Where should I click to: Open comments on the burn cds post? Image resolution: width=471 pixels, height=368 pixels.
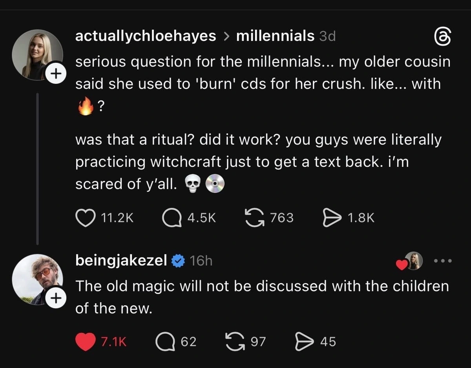[x=171, y=218]
